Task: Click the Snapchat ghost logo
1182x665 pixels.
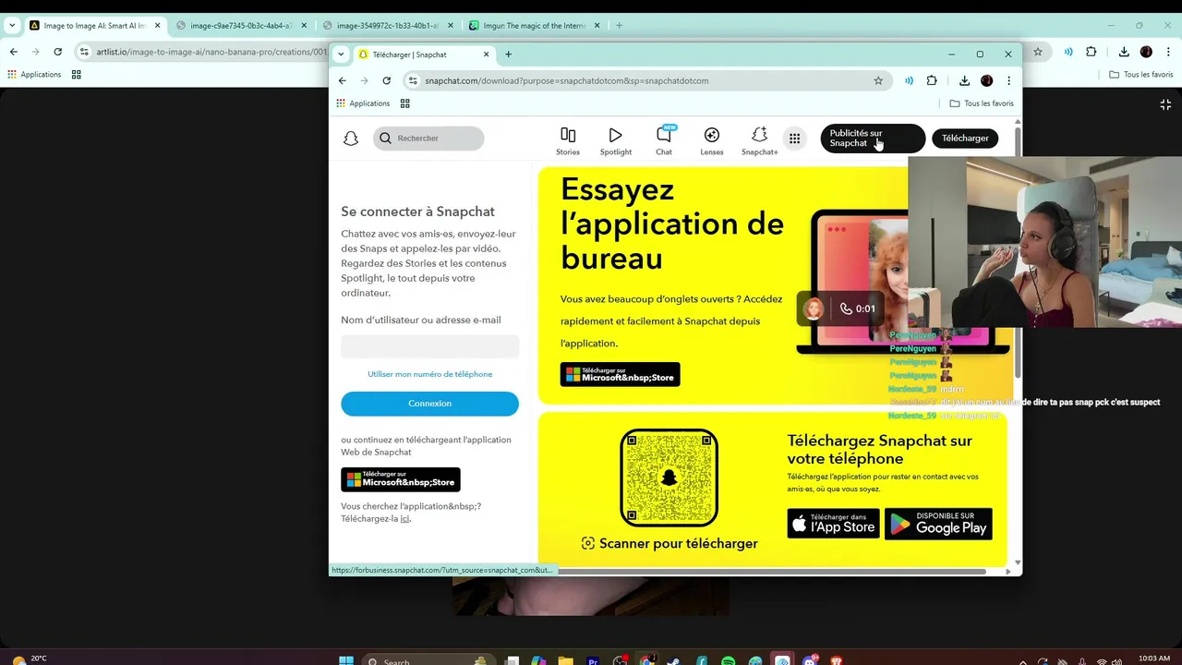Action: click(x=351, y=139)
